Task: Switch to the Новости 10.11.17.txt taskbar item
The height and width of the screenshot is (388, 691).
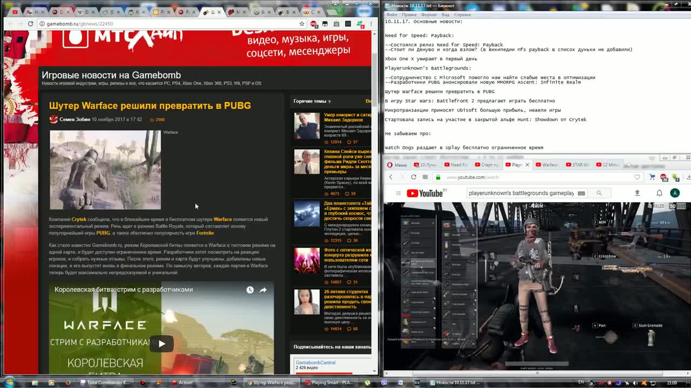Action: (x=455, y=383)
